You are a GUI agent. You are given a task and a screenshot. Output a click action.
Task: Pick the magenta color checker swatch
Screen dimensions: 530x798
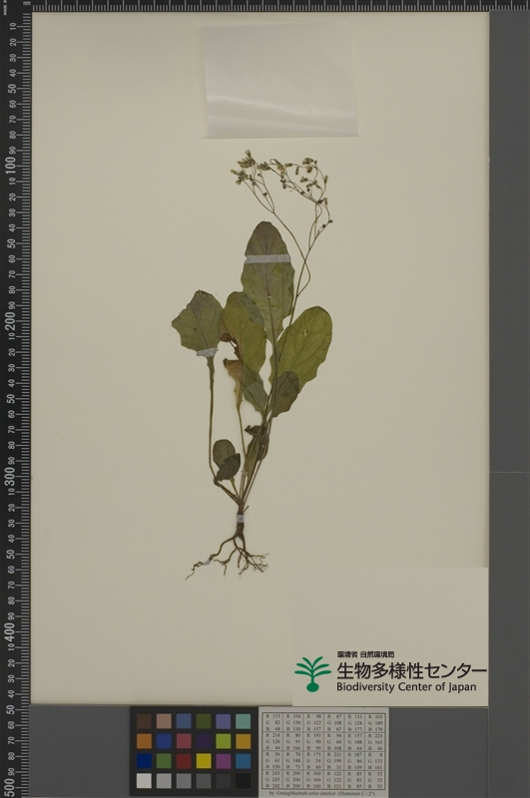click(x=223, y=761)
